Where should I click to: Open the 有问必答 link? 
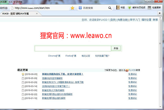click(x=86, y=56)
